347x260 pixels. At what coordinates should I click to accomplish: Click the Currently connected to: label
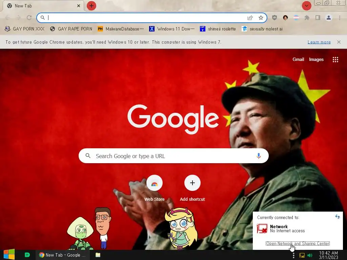click(x=278, y=217)
